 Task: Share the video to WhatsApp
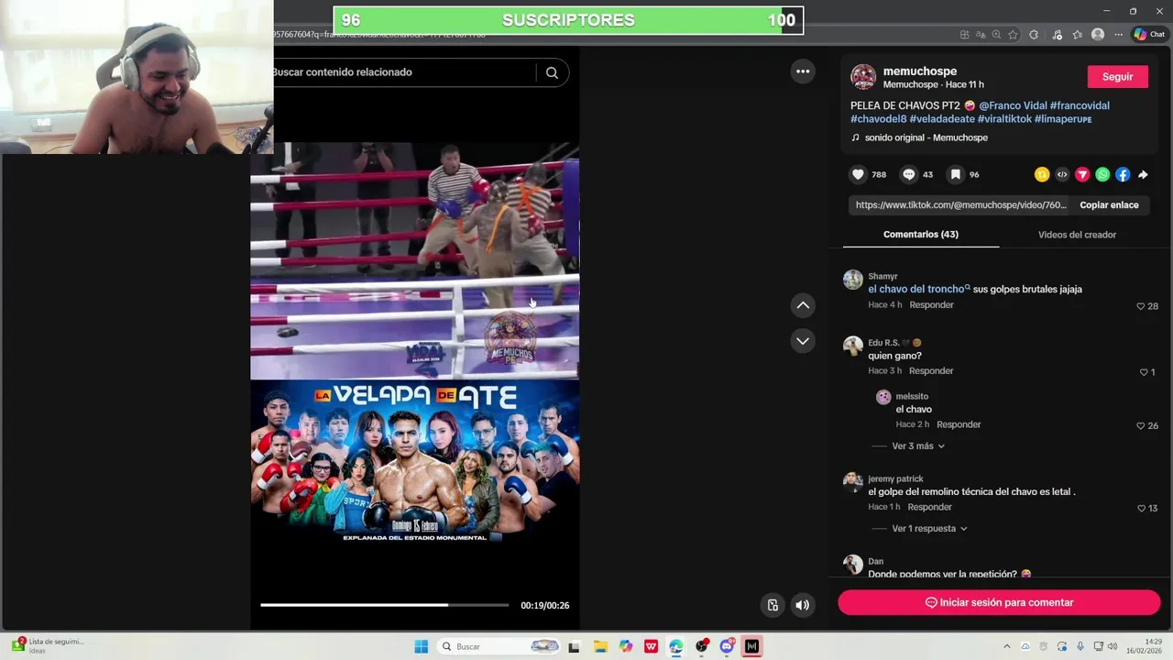(x=1102, y=174)
